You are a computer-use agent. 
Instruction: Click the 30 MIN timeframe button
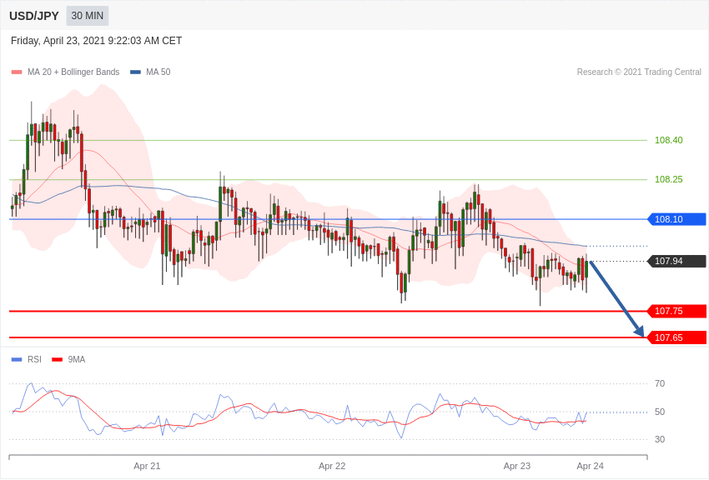coord(88,16)
